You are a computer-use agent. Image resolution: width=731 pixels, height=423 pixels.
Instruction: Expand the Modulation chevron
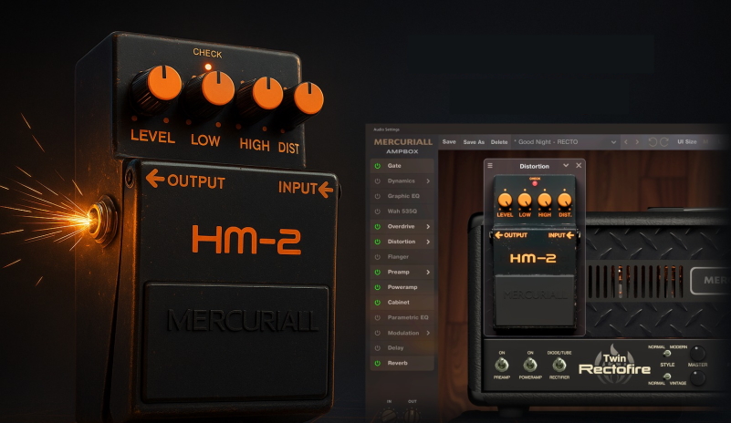428,333
